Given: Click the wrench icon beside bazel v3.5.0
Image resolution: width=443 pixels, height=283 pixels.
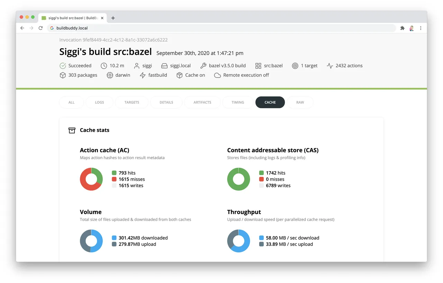Looking at the screenshot, I should (x=203, y=66).
